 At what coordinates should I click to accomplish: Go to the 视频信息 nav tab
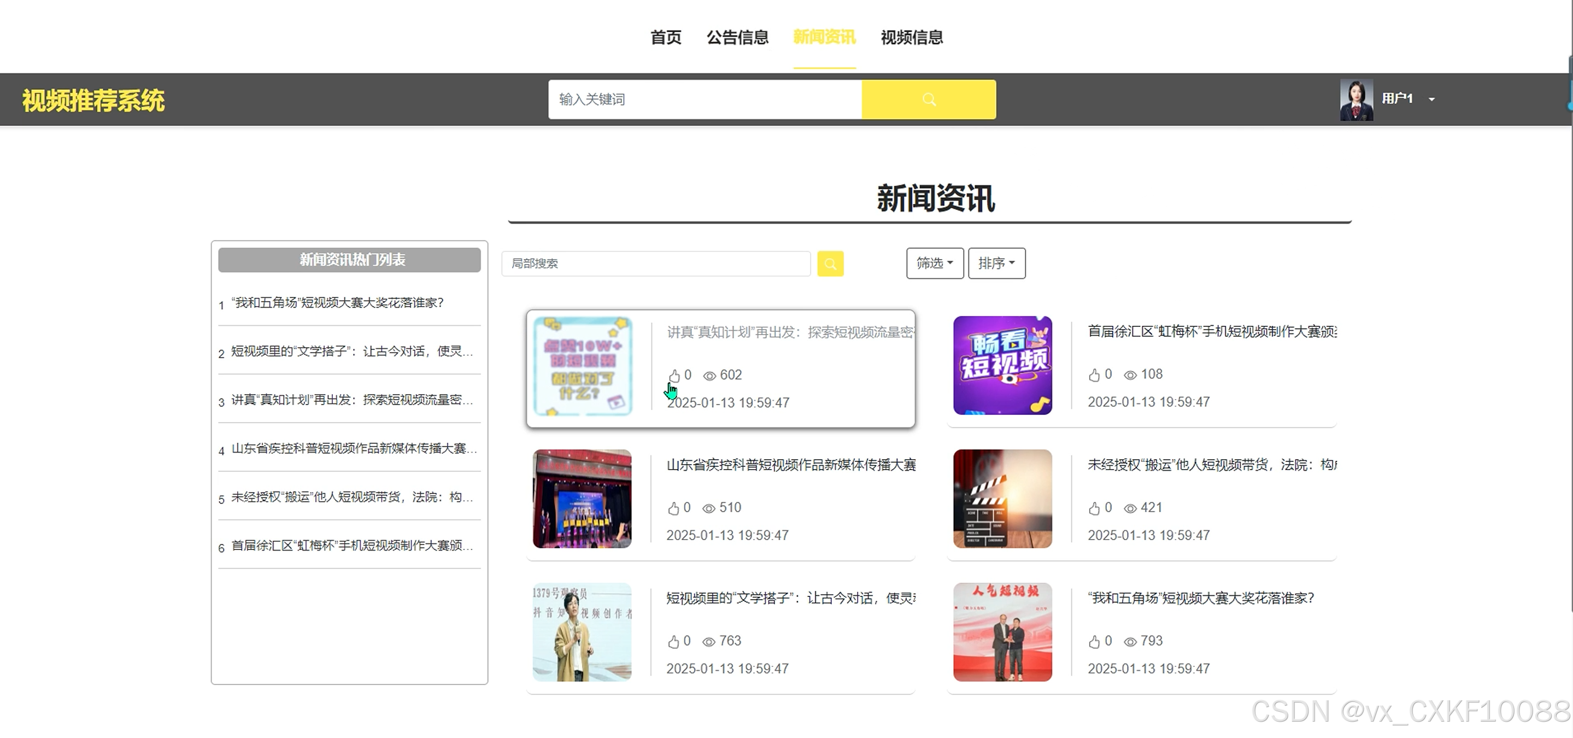(x=911, y=37)
